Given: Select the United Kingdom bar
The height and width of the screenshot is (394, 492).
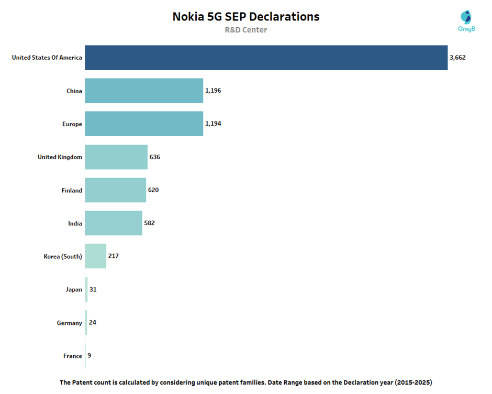Looking at the screenshot, I should click(116, 157).
